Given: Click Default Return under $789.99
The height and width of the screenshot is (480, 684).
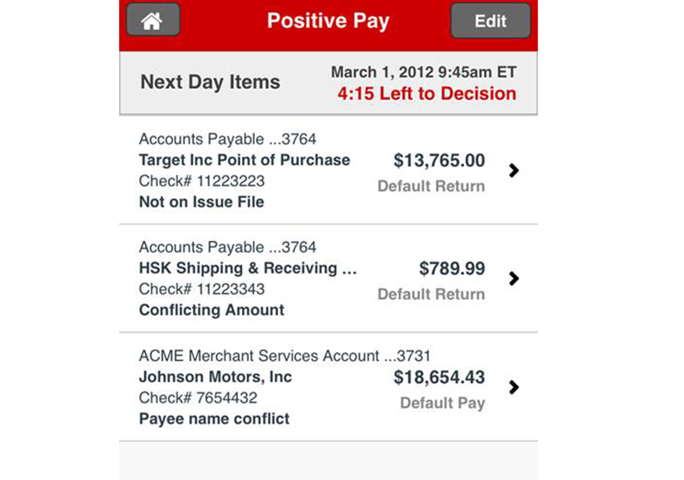Looking at the screenshot, I should tap(431, 294).
